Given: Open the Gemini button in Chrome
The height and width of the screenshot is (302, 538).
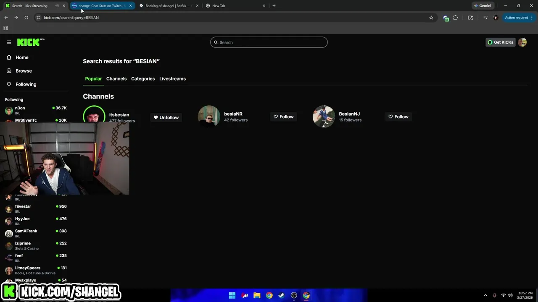Looking at the screenshot, I should (x=483, y=6).
